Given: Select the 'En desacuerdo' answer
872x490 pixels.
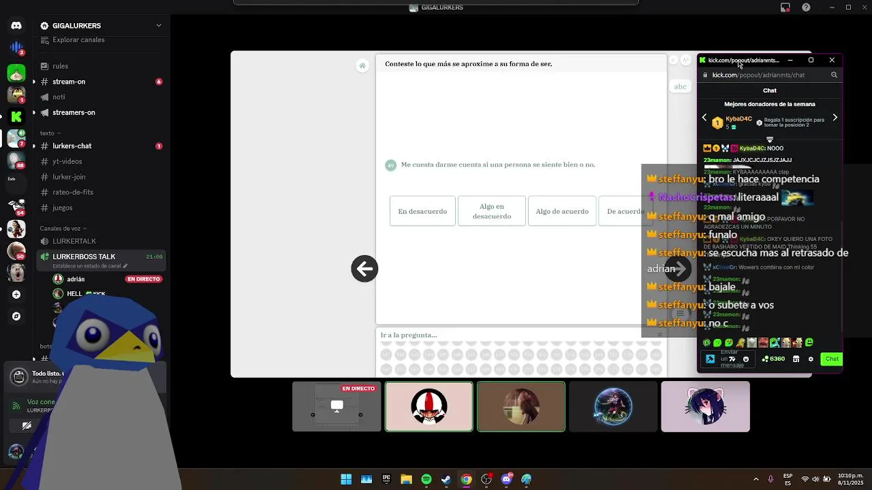Looking at the screenshot, I should pos(422,211).
